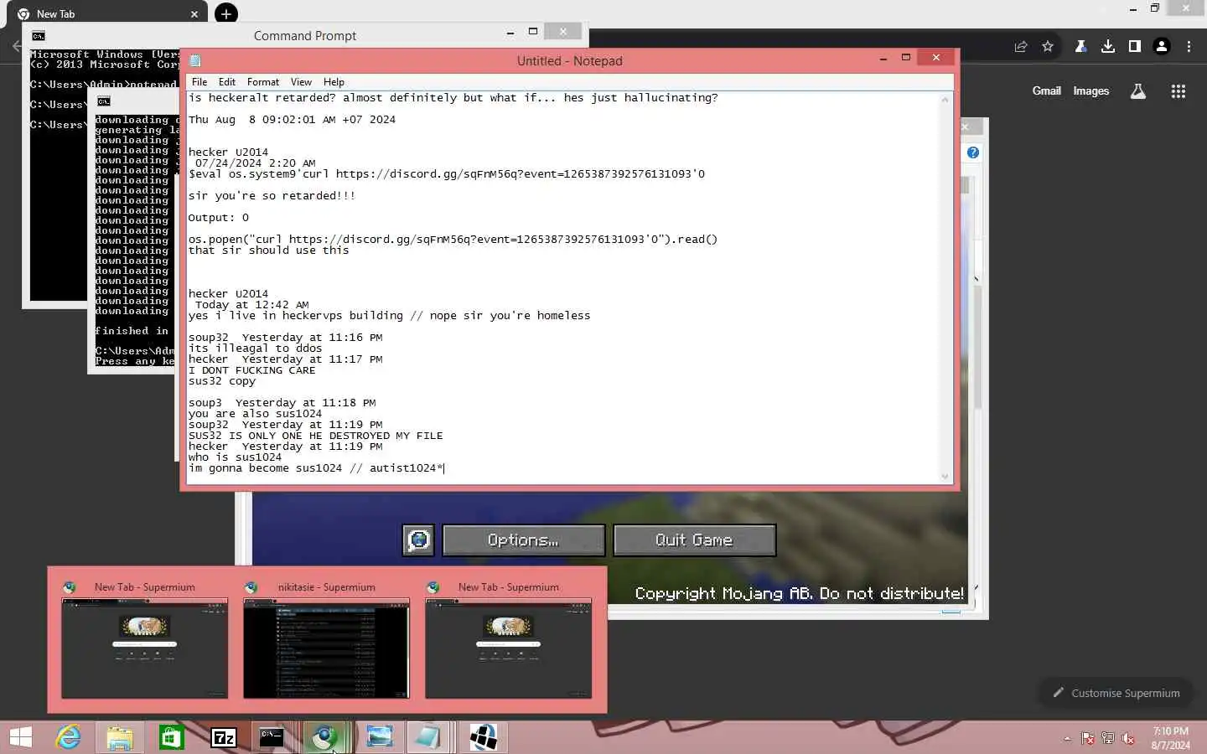Click the 'Thu Aug 8 09:02:01 AM' line
The width and height of the screenshot is (1207, 754).
point(292,120)
